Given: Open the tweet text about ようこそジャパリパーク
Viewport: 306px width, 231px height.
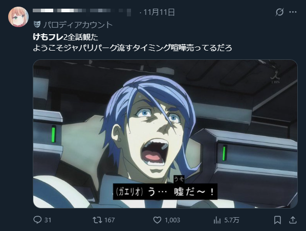Looking at the screenshot, I should click(x=133, y=48).
